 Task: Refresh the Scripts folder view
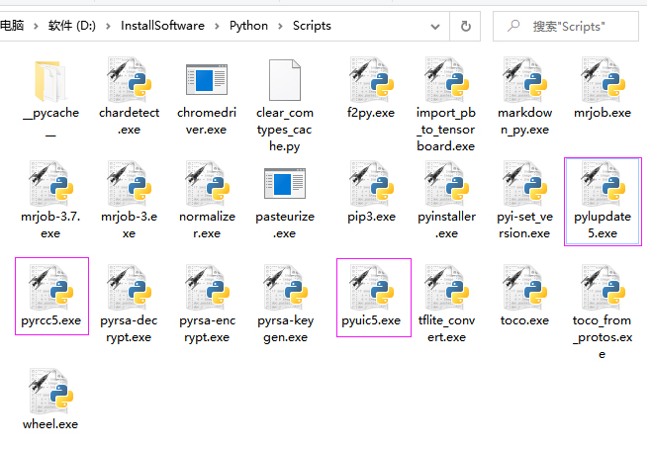click(x=465, y=27)
